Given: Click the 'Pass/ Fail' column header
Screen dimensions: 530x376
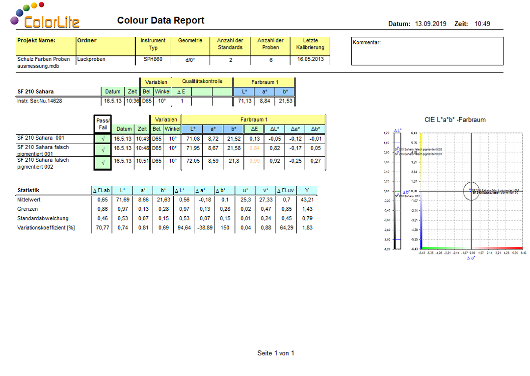Looking at the screenshot, I should pyautogui.click(x=103, y=124).
